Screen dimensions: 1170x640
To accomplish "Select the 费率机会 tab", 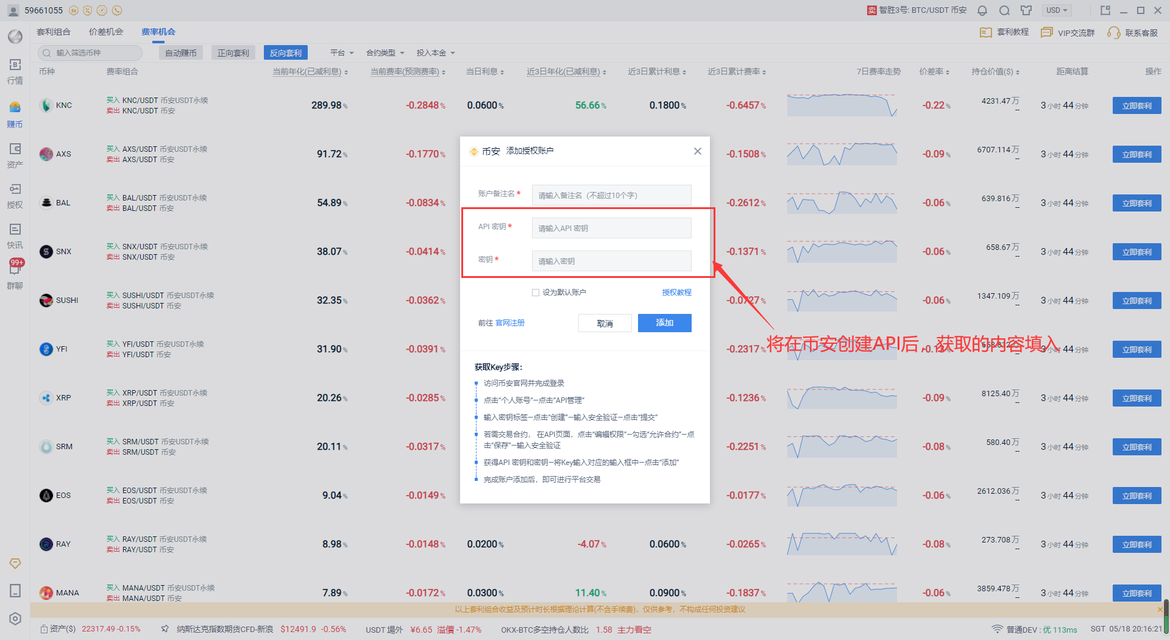I will click(158, 32).
